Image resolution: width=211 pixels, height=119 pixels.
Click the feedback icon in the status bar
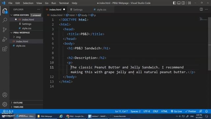click(201, 111)
